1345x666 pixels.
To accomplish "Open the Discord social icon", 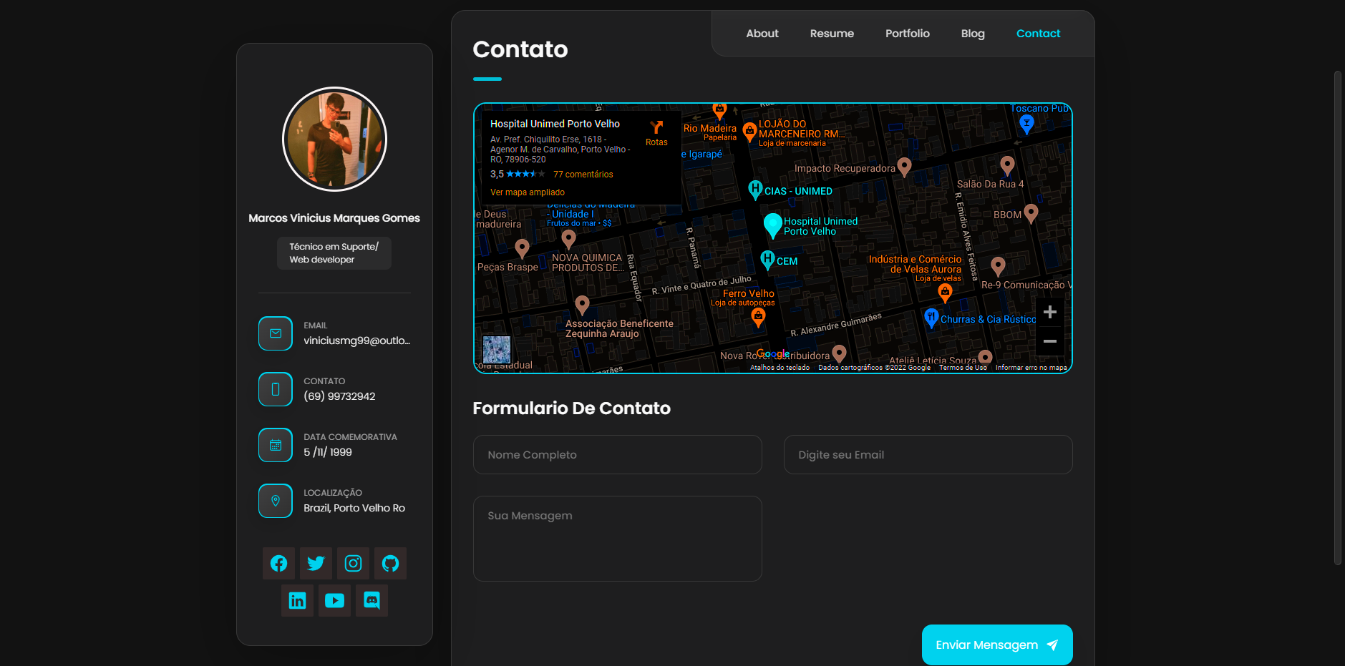I will point(372,601).
